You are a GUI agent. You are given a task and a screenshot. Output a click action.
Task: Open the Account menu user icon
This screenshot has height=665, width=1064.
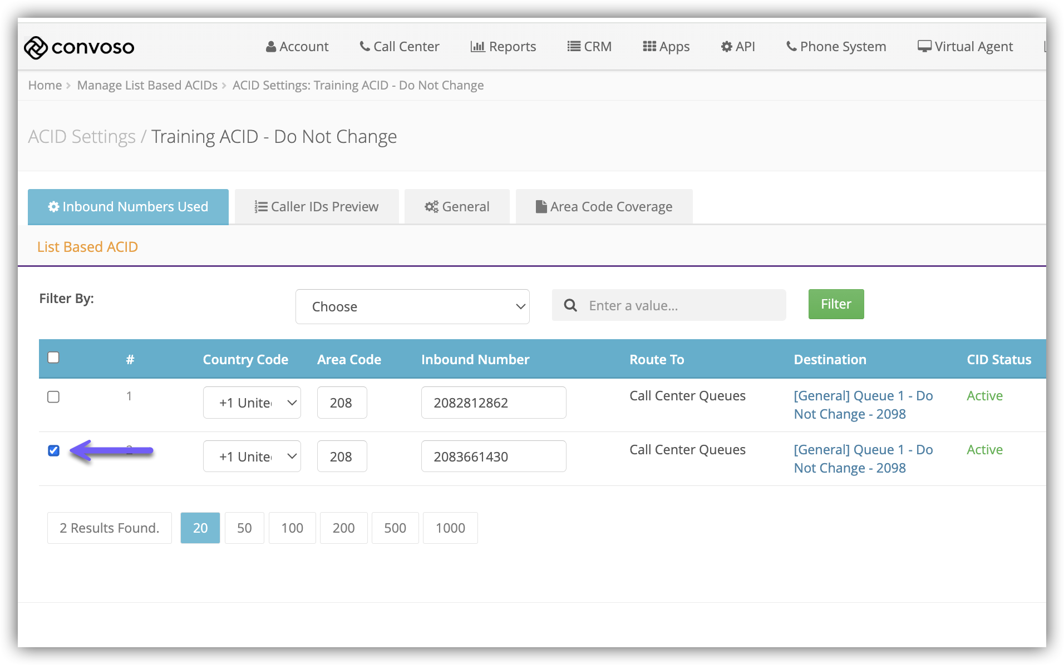coord(271,47)
